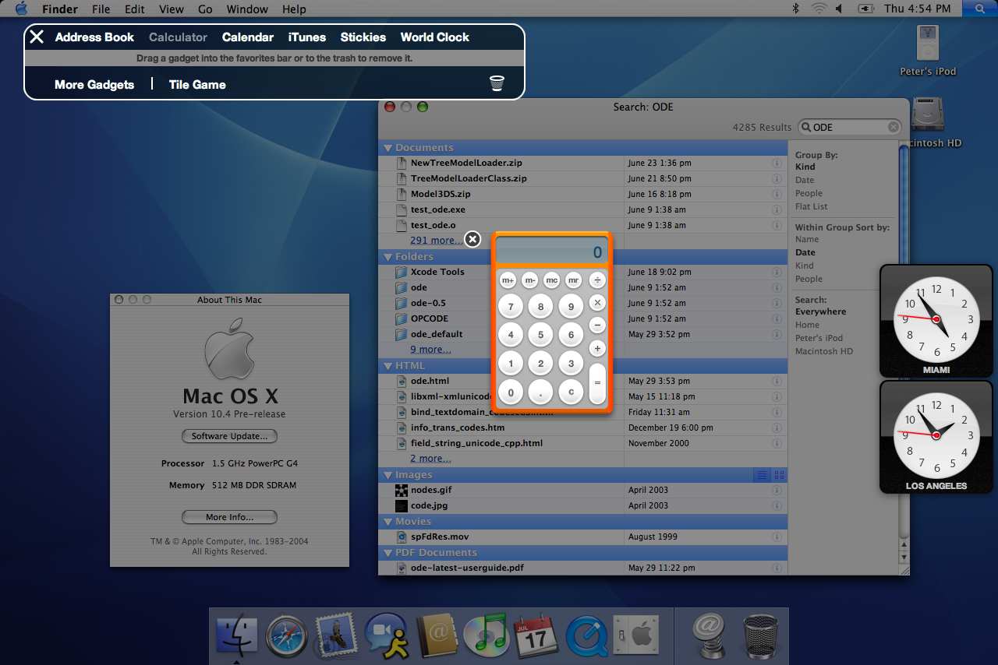The image size is (998, 665).
Task: Show 291 more documents link
Action: [x=436, y=241]
